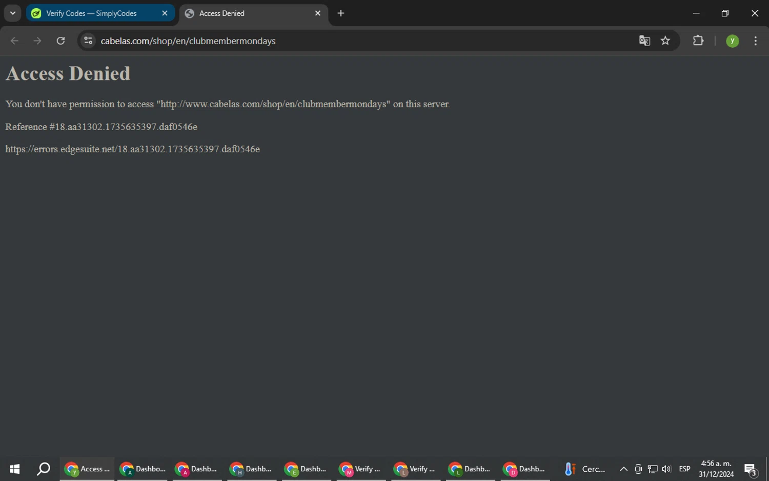Open the Windows Start menu
769x481 pixels.
(x=14, y=469)
